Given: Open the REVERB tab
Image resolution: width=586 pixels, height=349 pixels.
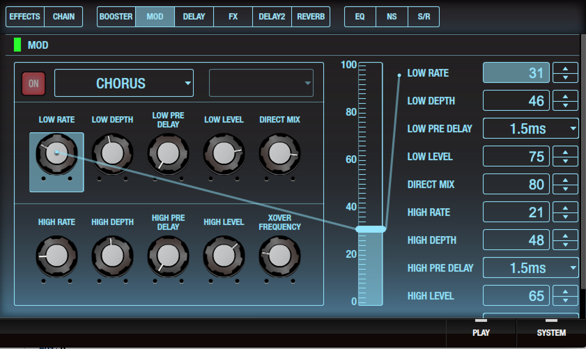Looking at the screenshot, I should tap(310, 16).
